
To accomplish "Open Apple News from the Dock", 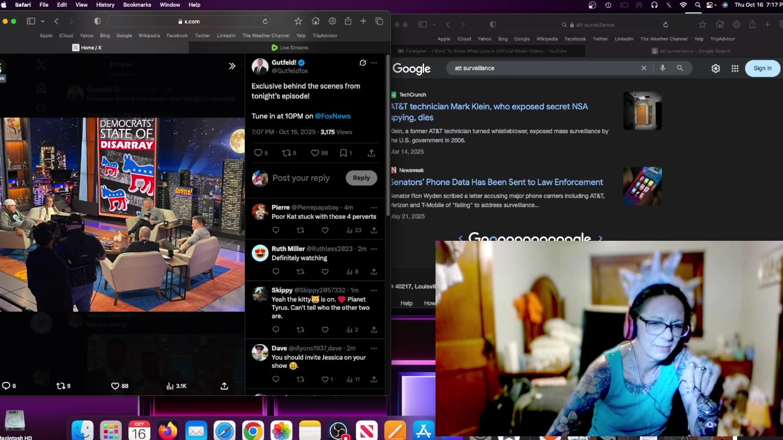I will 367,431.
